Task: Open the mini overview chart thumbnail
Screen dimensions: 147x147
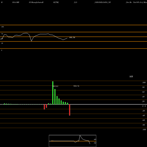Action: pos(73,141)
